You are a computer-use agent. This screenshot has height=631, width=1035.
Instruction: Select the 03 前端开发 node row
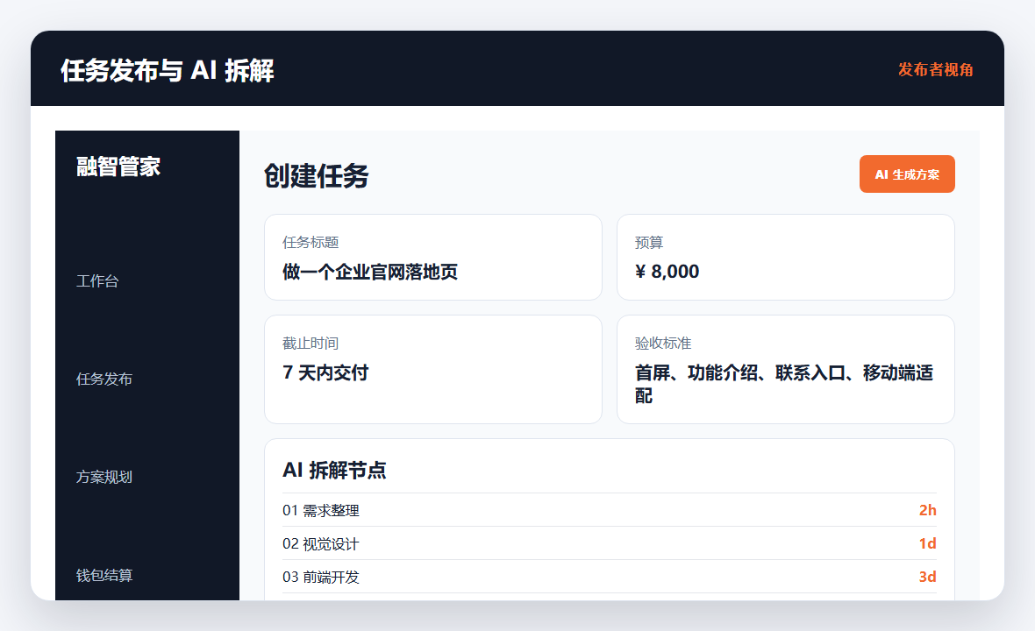(x=610, y=577)
